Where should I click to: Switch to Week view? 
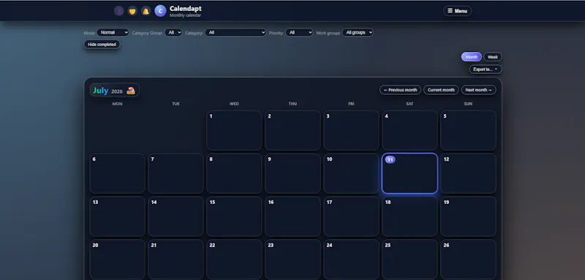493,57
